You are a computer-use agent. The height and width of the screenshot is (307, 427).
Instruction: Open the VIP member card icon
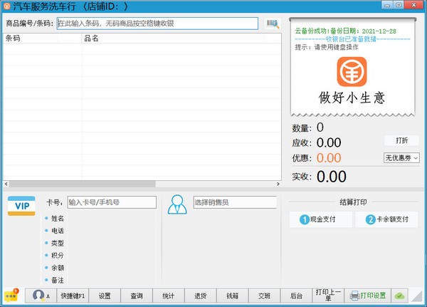coord(21,206)
